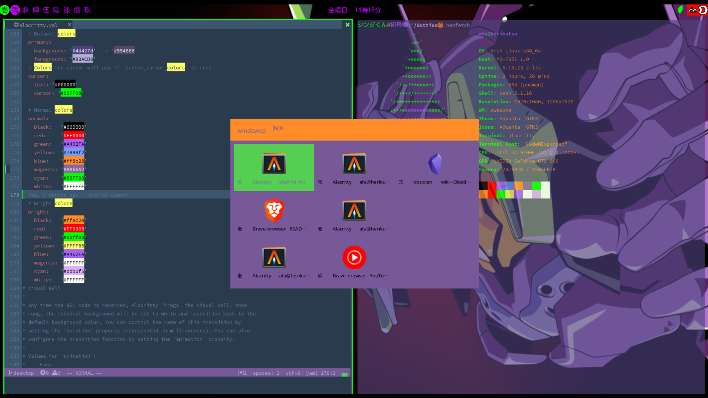Switch to workspace tag 玖

[87, 10]
